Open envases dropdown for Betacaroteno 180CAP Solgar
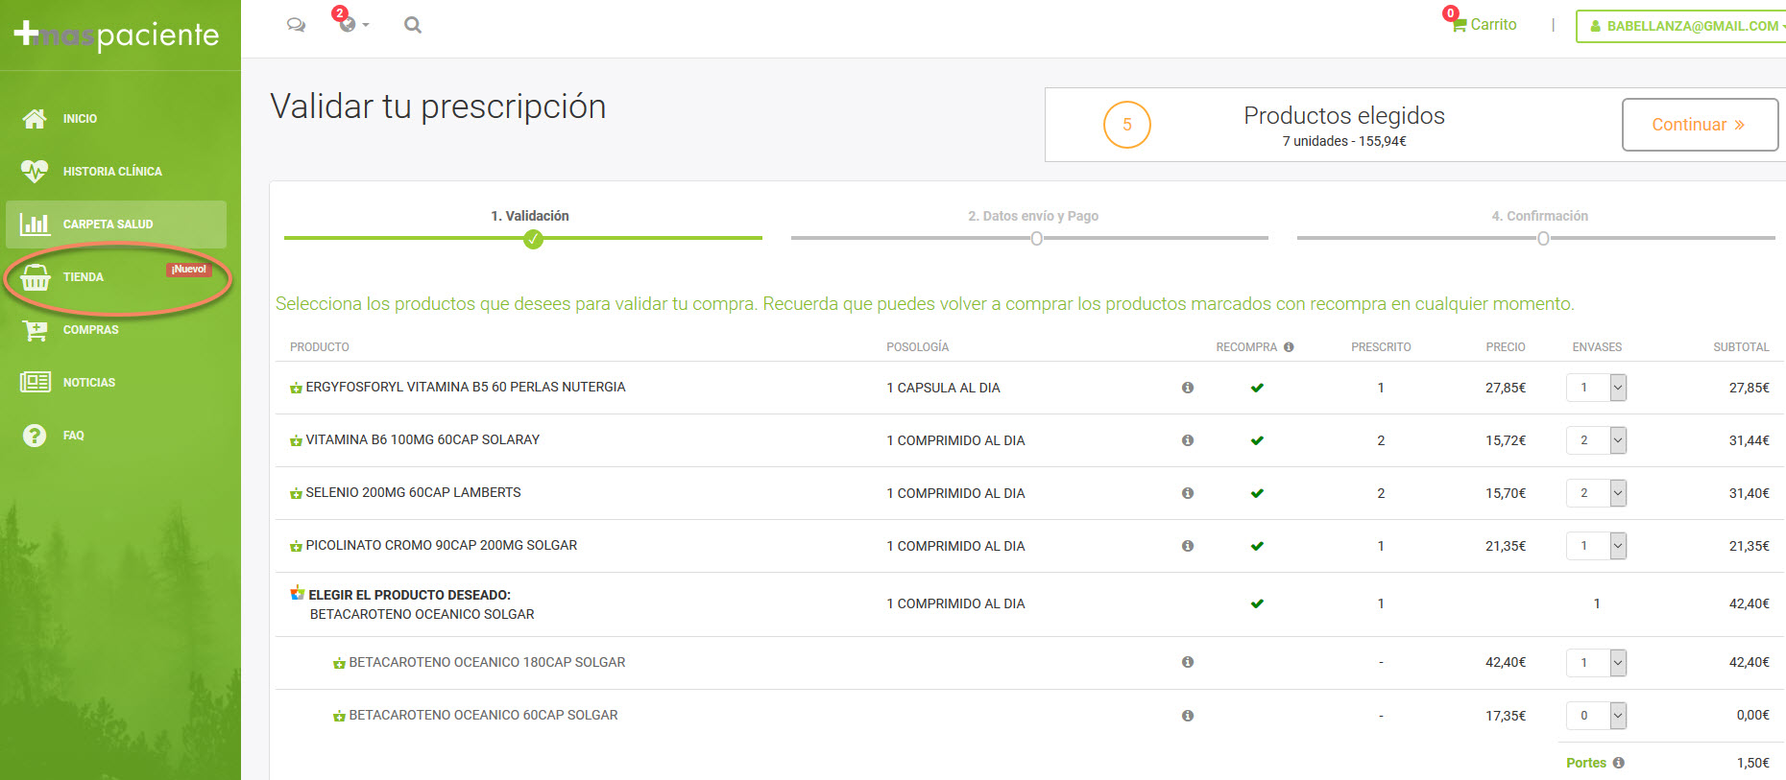Screen dimensions: 1786x780 [1596, 663]
